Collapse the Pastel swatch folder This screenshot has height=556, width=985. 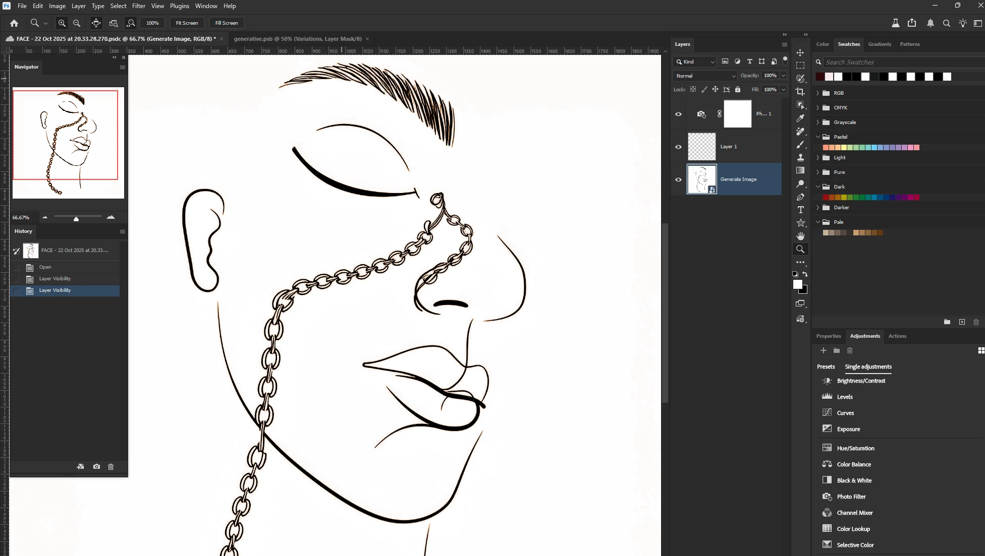(x=817, y=137)
